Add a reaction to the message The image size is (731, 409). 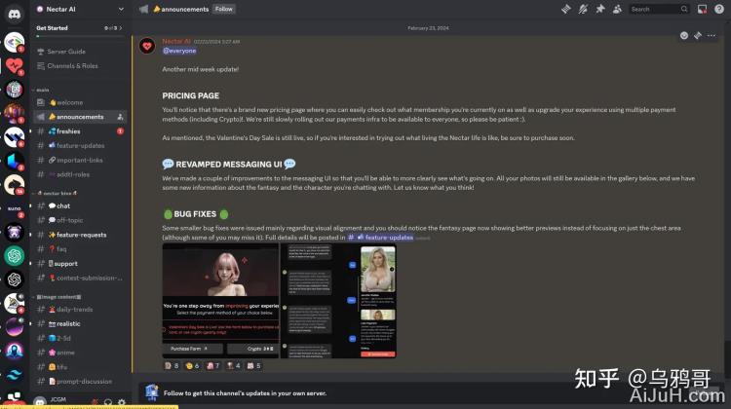click(685, 35)
